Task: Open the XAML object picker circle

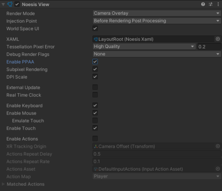Action: pyautogui.click(x=218, y=39)
